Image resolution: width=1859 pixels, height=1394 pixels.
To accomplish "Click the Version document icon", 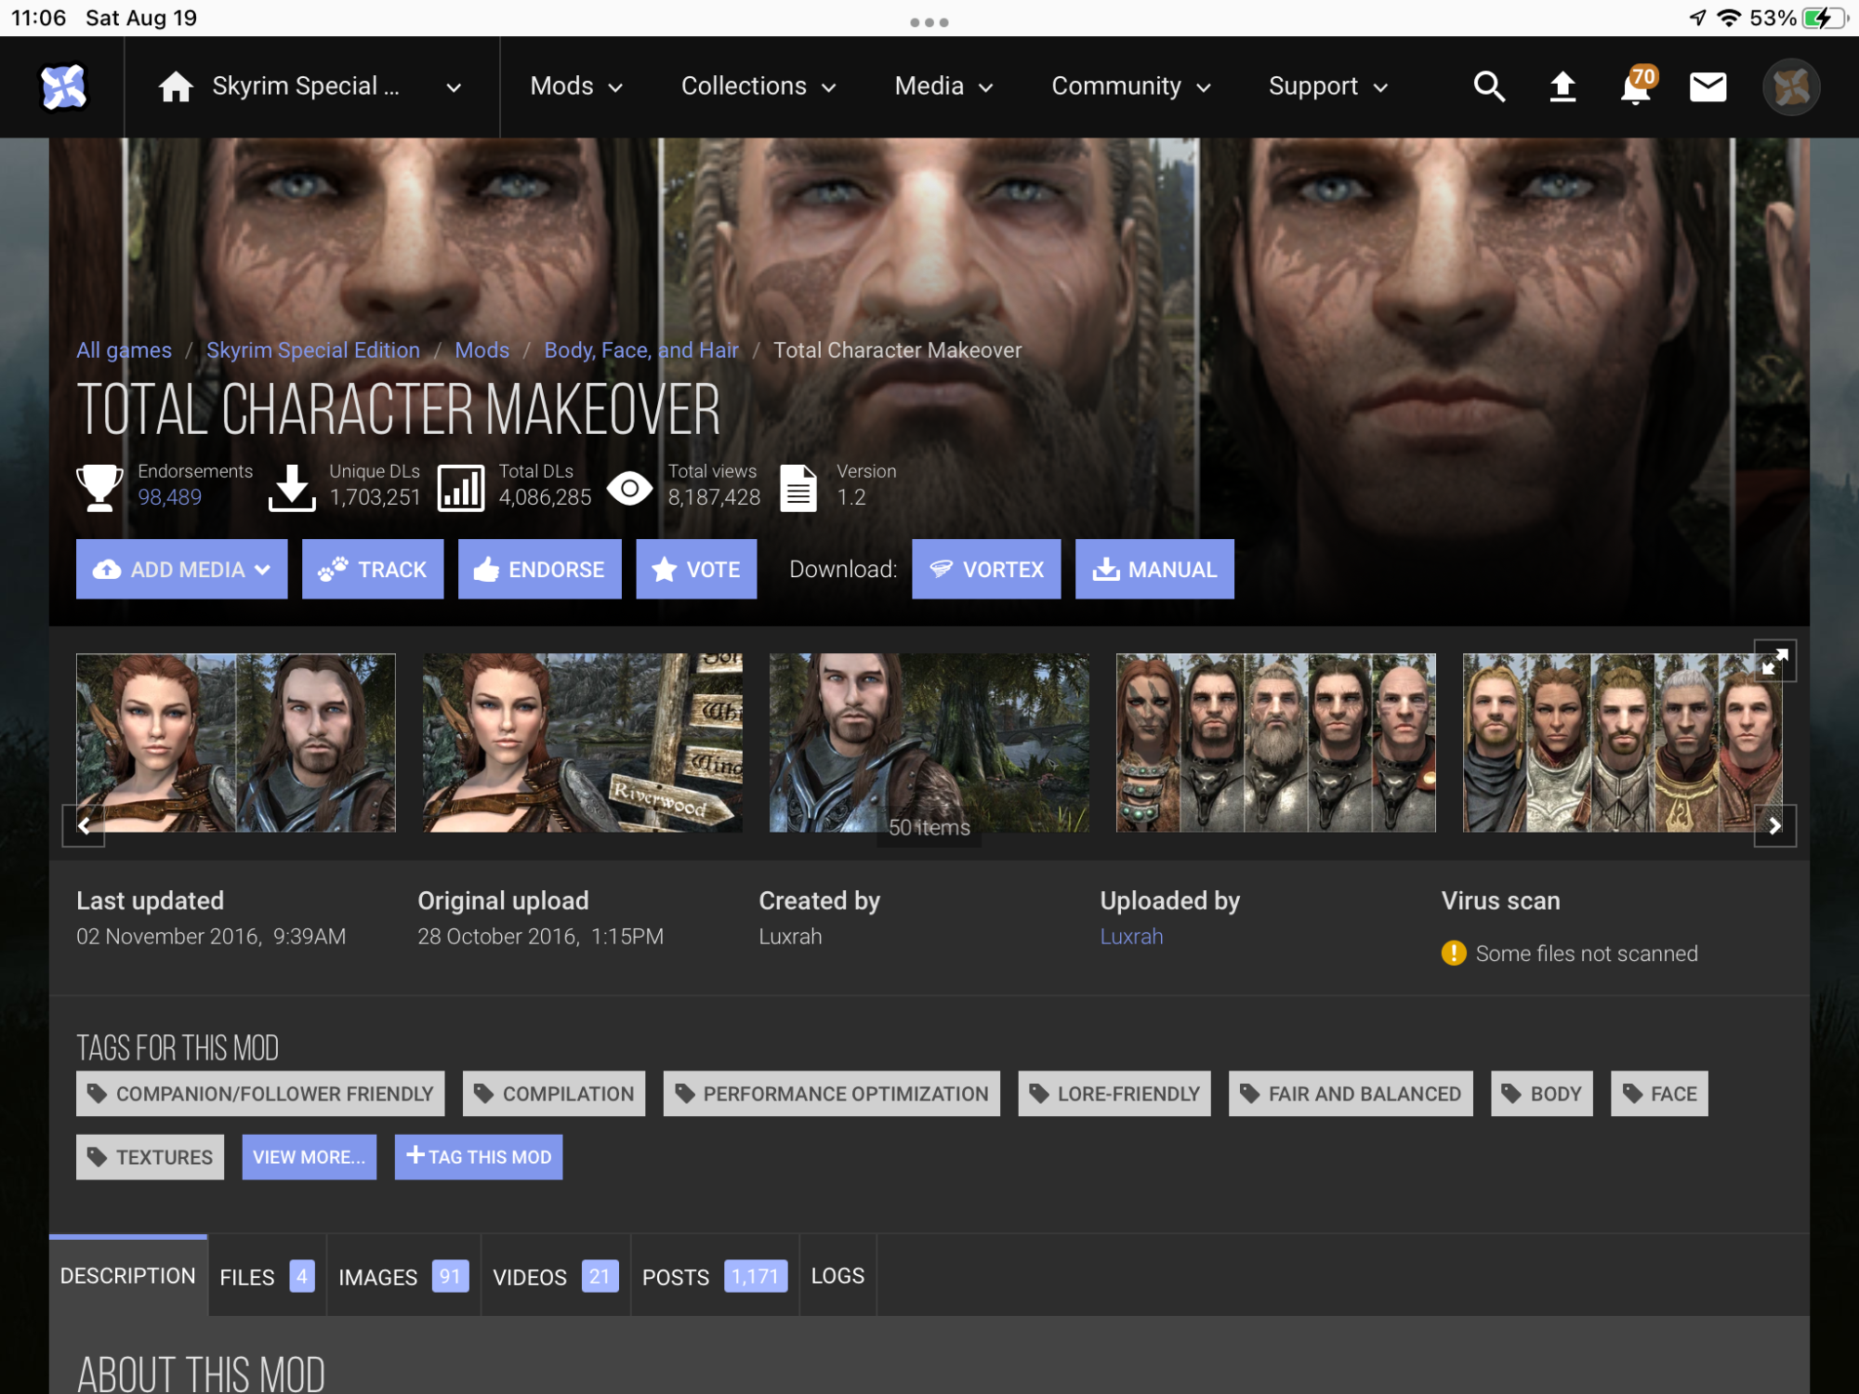I will coord(798,487).
